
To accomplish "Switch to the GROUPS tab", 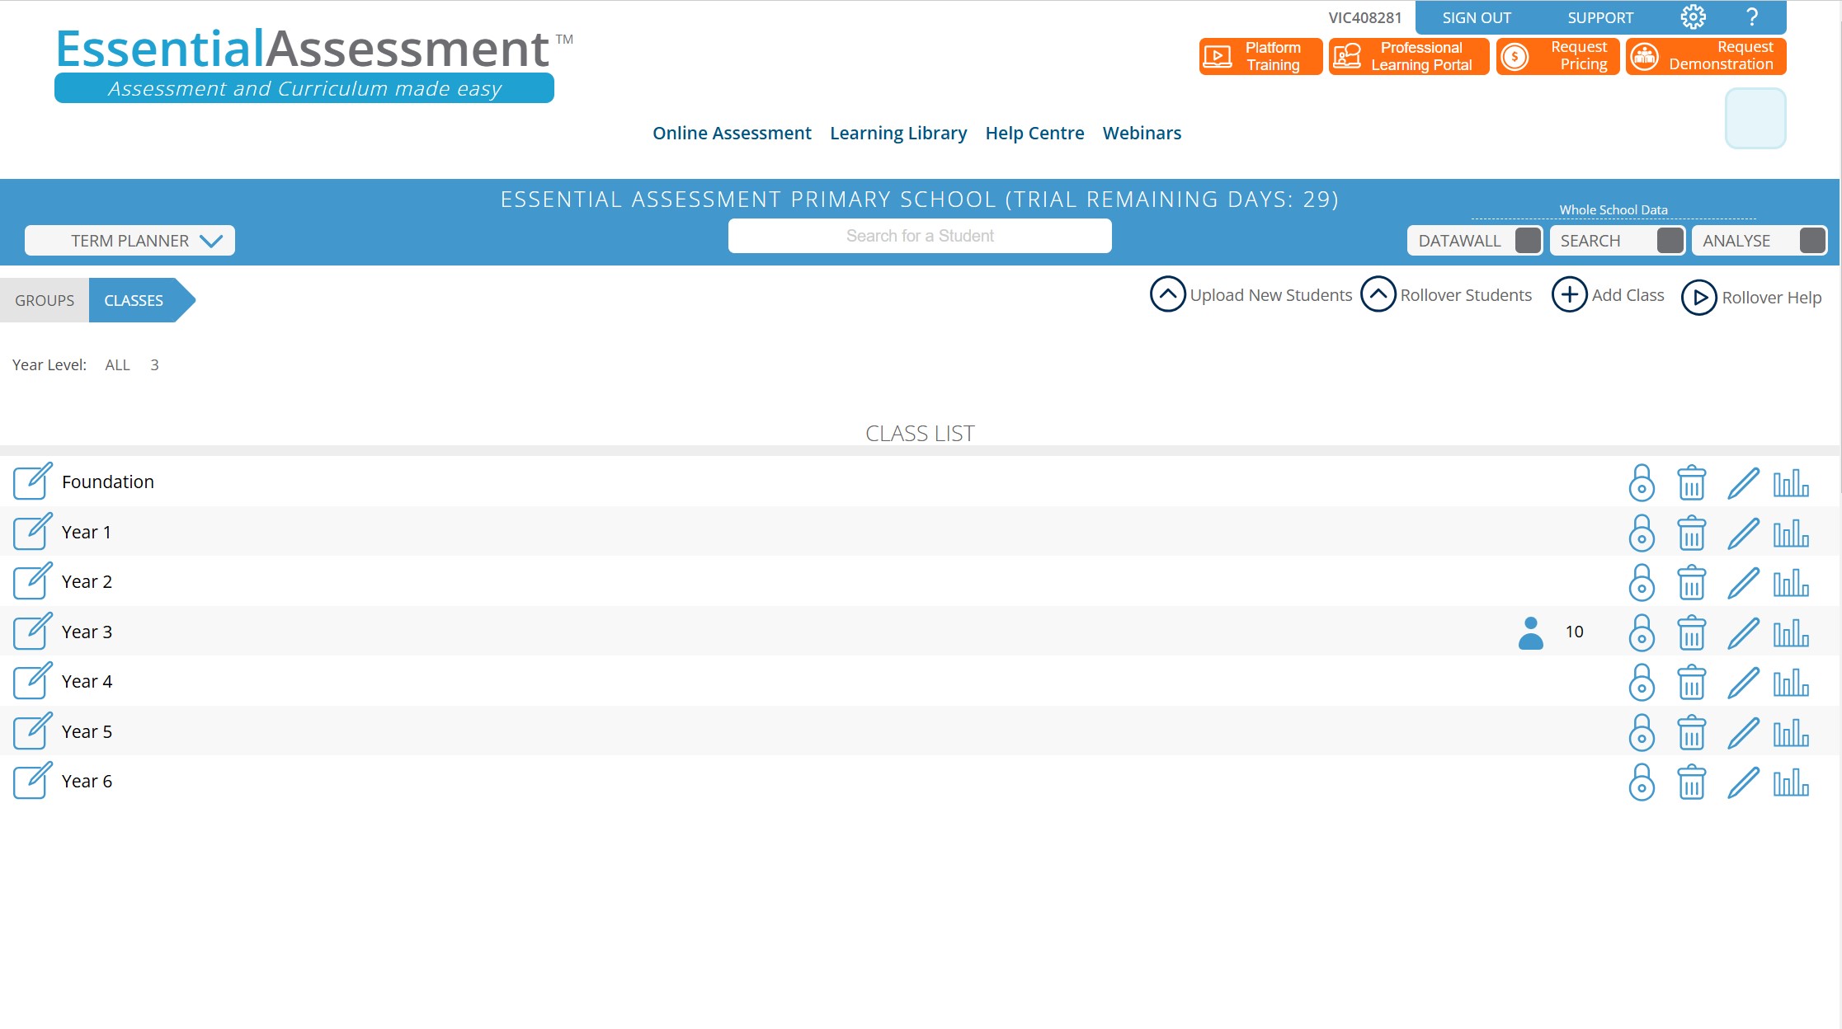I will 45,300.
